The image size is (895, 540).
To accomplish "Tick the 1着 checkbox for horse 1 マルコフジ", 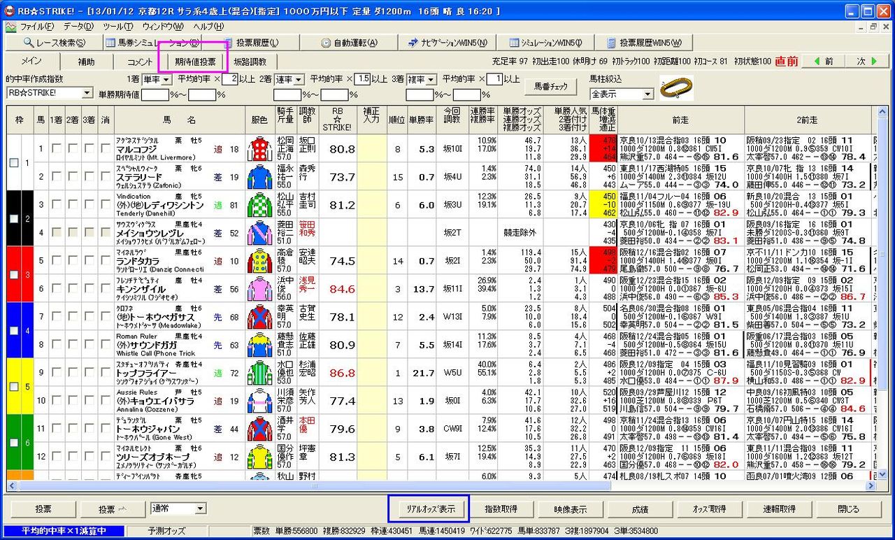I will 55,148.
